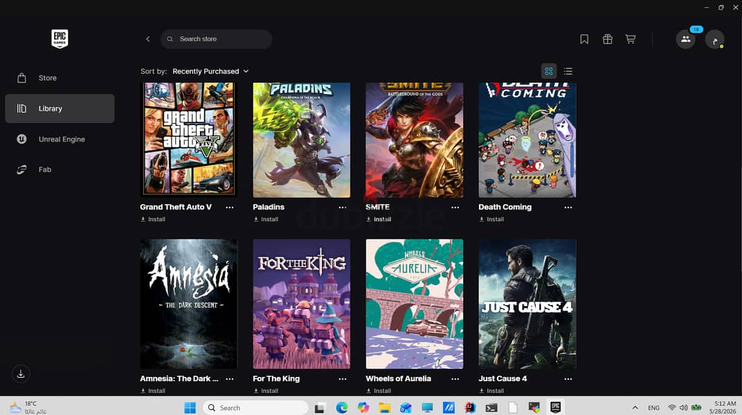Viewport: 742px width, 415px height.
Task: Open options menu for Paladins
Action: (x=343, y=207)
